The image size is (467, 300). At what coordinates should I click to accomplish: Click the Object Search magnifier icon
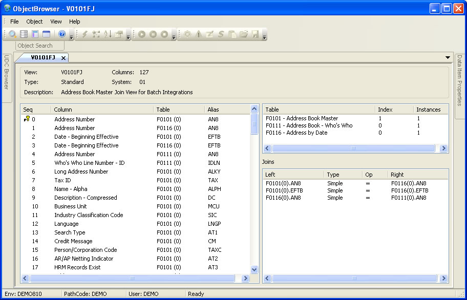tap(12, 34)
